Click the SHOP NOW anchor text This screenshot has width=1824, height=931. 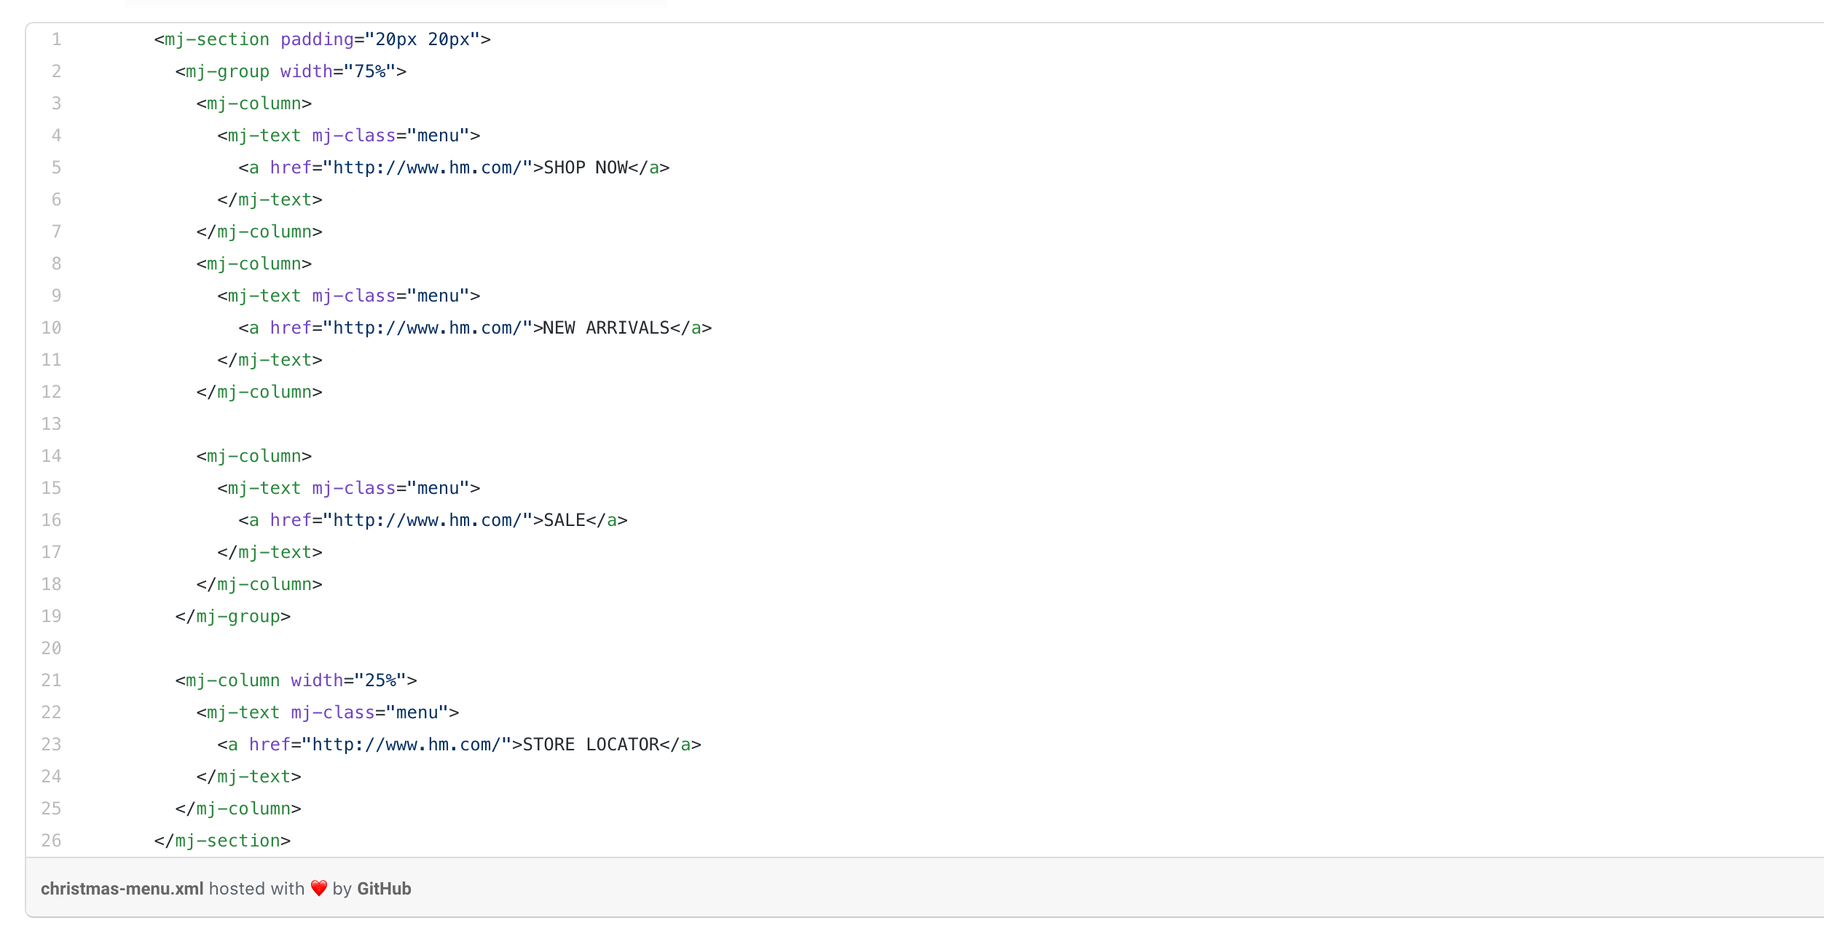586,168
